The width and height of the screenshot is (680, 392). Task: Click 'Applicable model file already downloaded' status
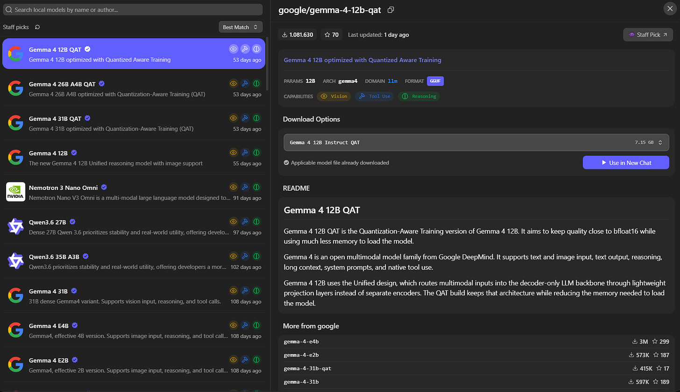[x=336, y=162]
